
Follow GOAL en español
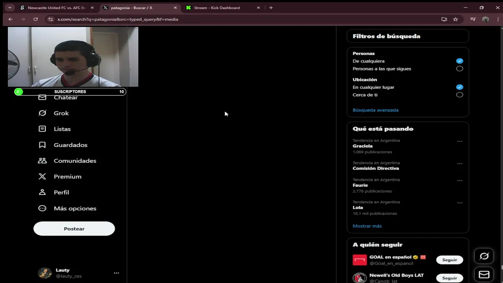450,260
